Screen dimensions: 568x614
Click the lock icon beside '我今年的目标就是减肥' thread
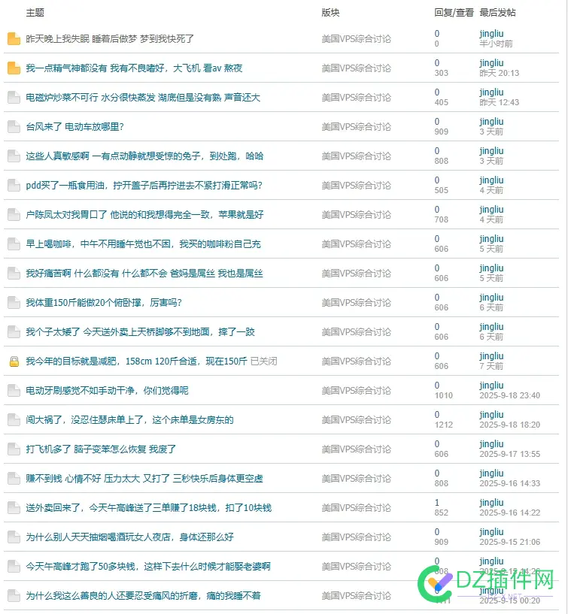[14, 361]
